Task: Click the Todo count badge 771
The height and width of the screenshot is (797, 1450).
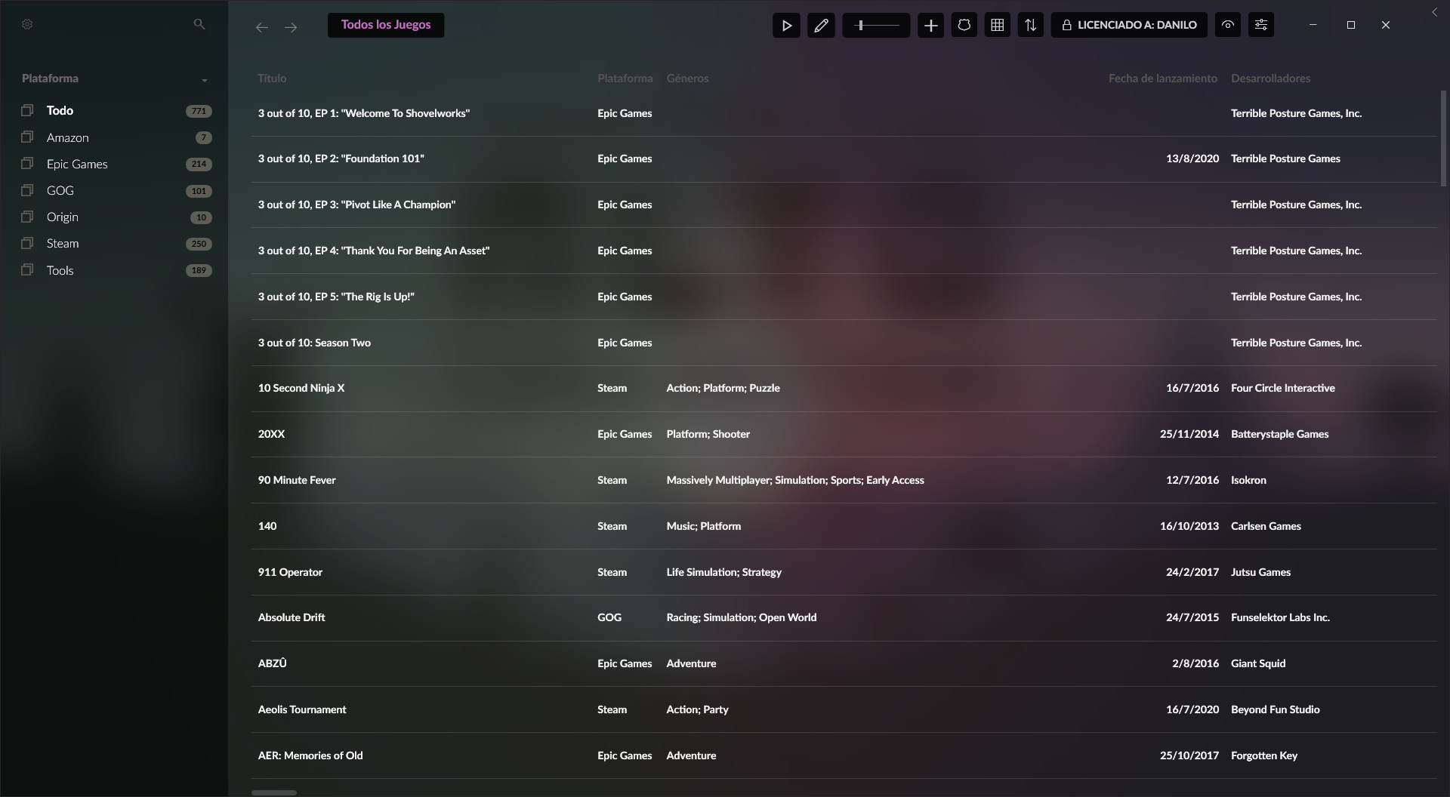Action: 199,111
